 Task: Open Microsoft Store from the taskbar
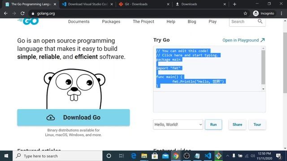[x=155, y=156]
